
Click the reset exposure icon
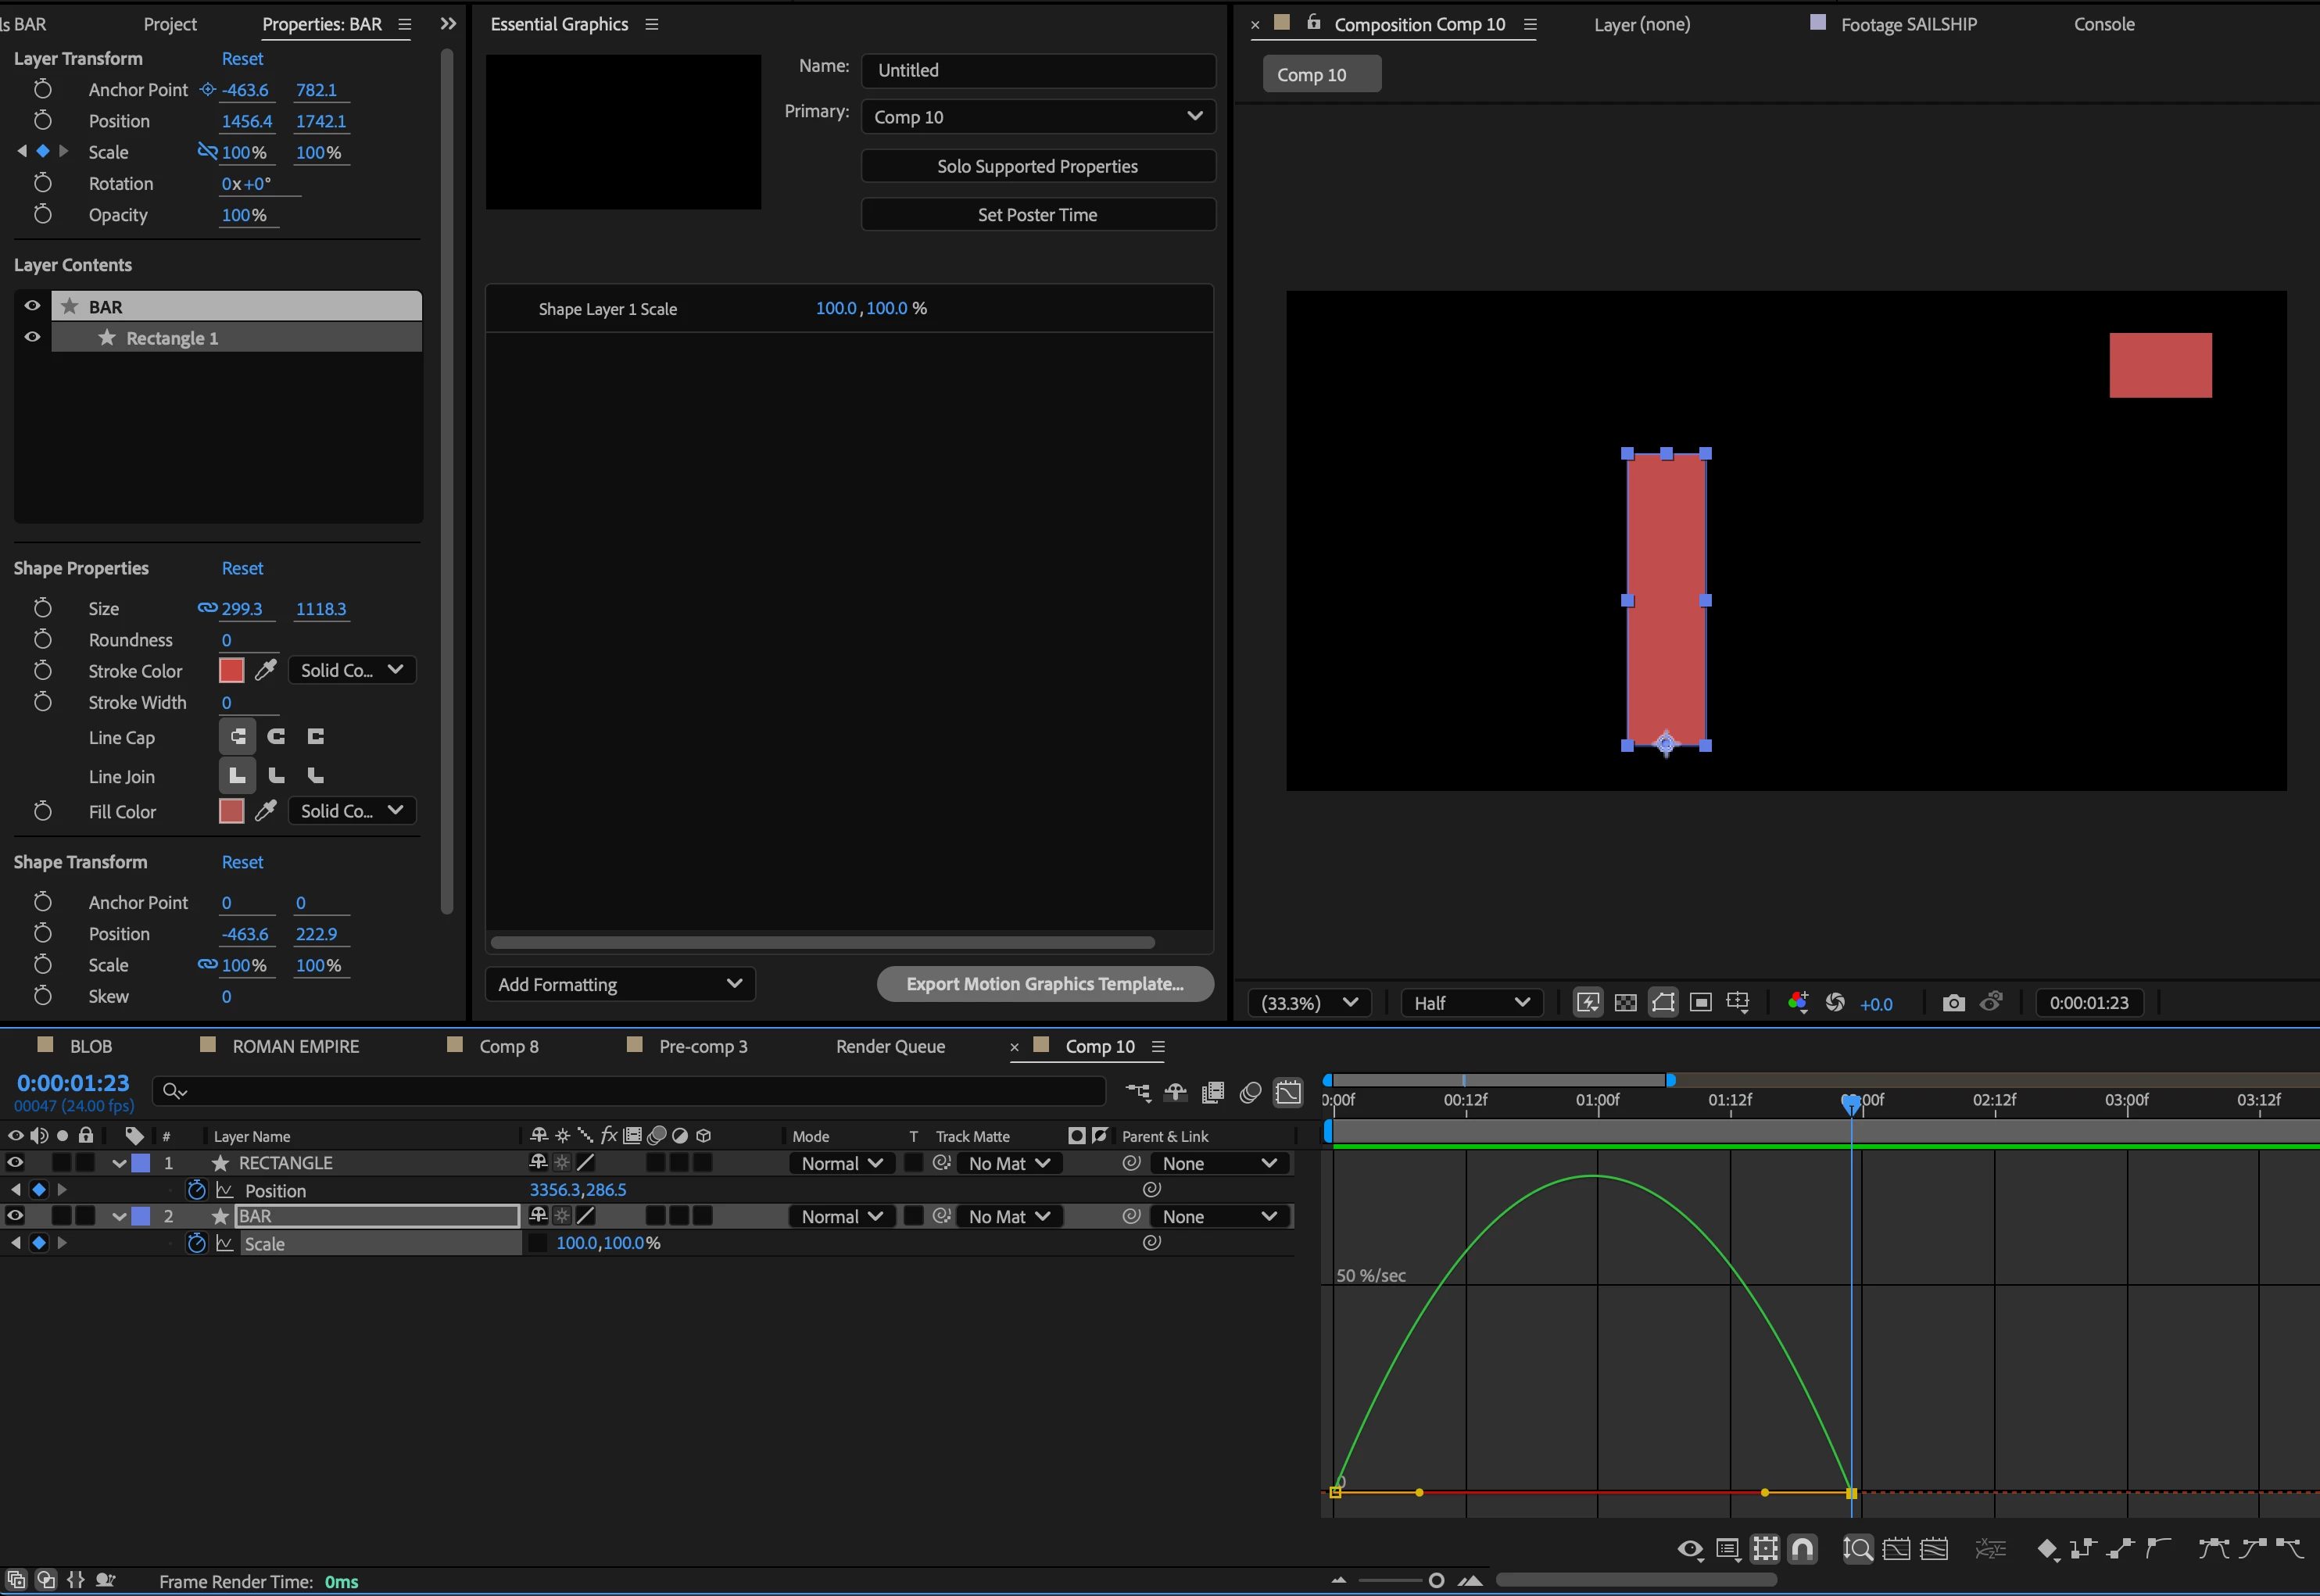(1835, 1003)
